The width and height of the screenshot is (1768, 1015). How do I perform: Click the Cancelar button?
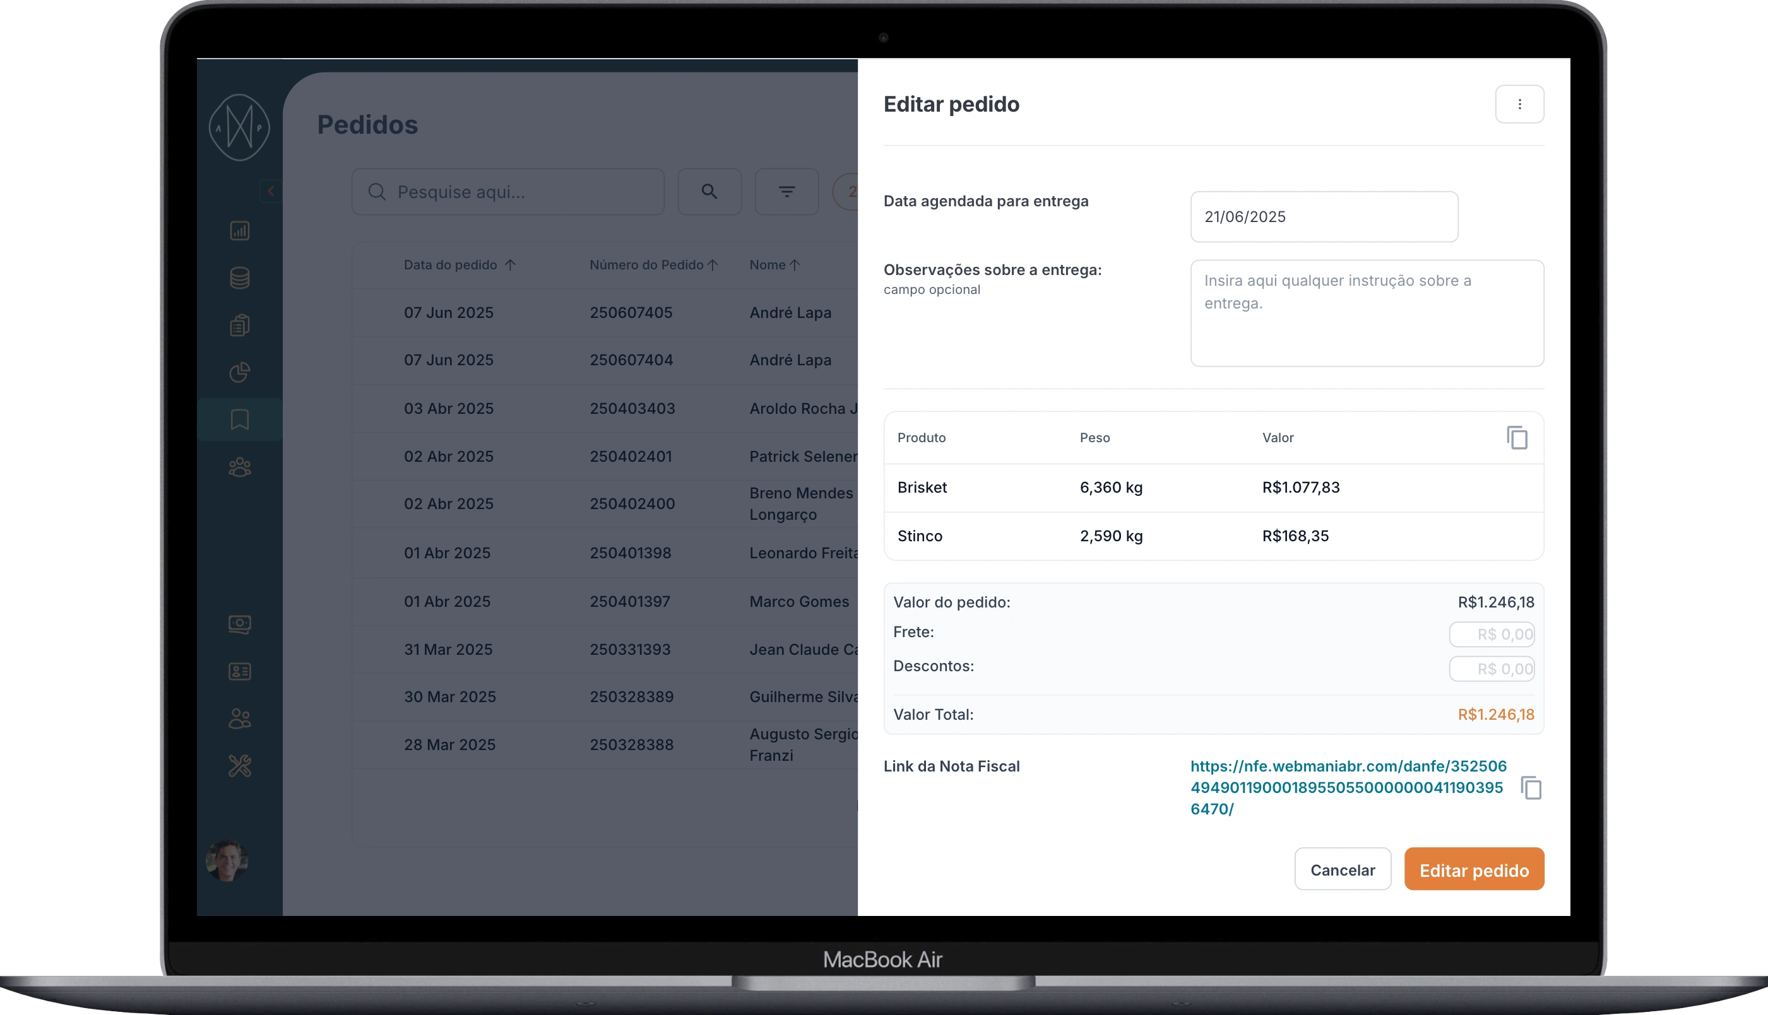click(x=1343, y=869)
